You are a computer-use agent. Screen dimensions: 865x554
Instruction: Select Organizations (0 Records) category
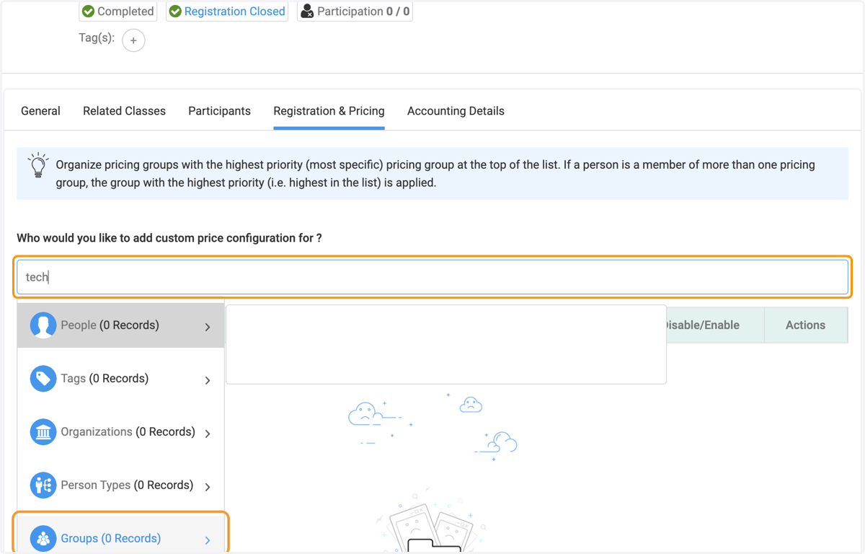coord(120,432)
